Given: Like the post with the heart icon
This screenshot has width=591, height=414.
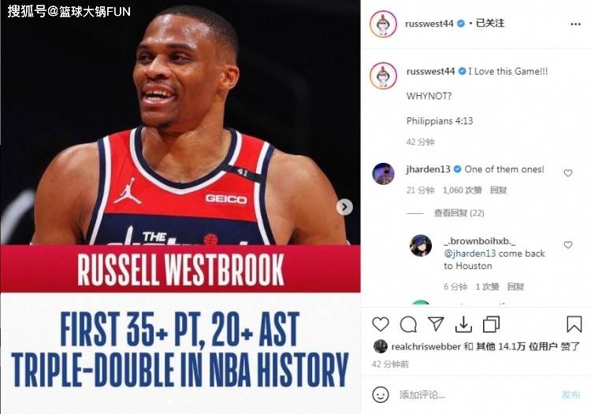Looking at the screenshot, I should 381,324.
